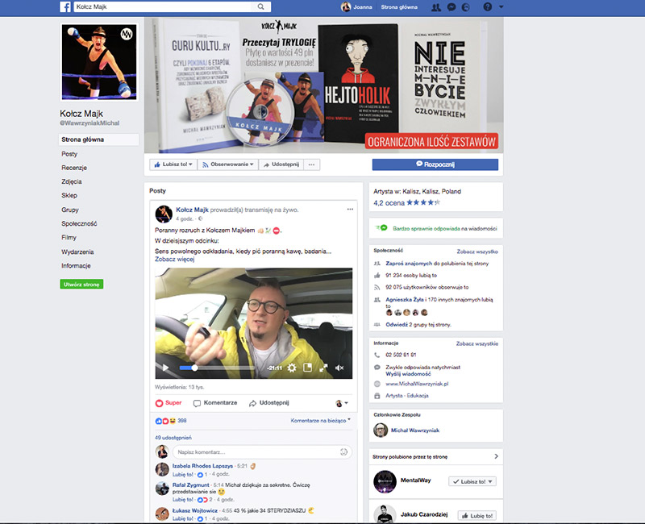Click Udostępnij button under cover photo
The image size is (645, 524).
click(281, 164)
